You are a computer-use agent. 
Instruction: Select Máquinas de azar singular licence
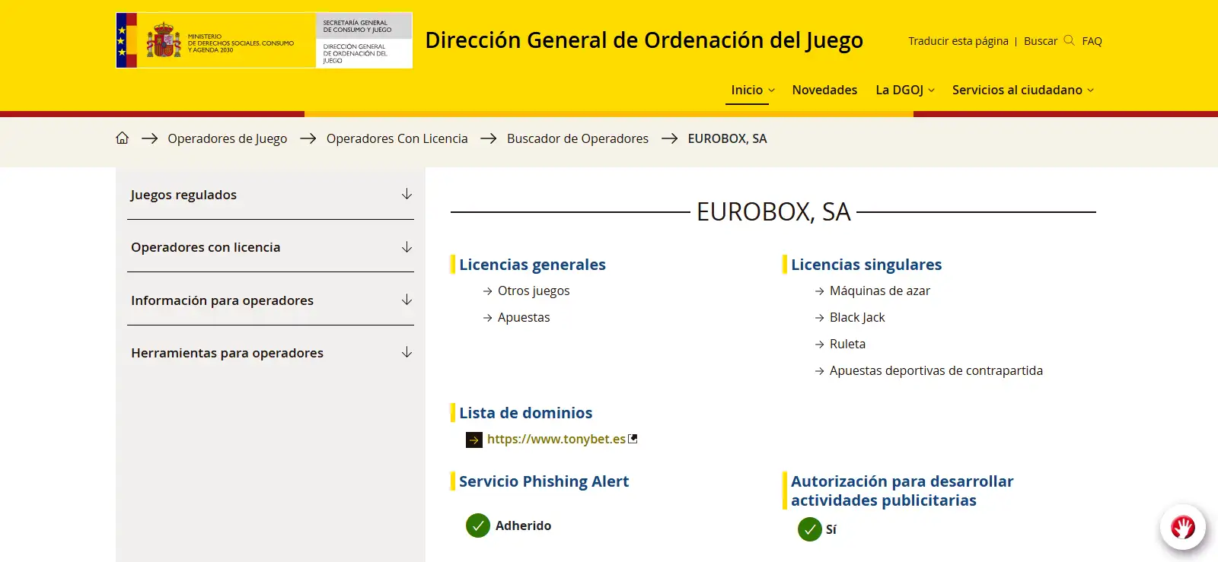pyautogui.click(x=880, y=291)
